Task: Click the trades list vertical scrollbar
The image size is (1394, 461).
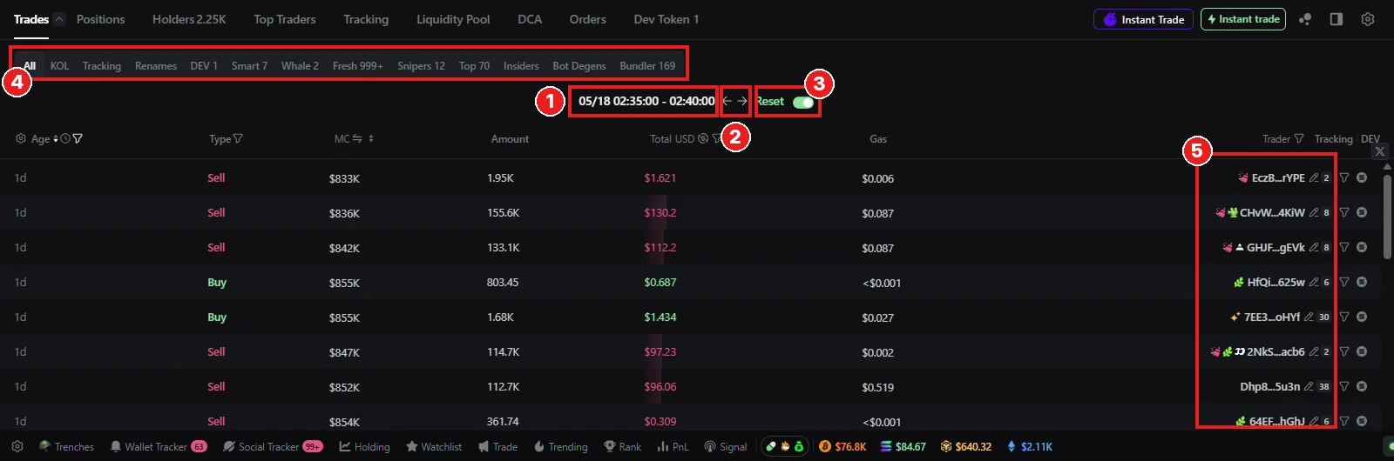Action: 1387,217
